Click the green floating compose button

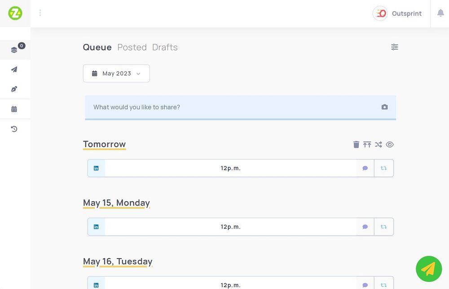pyautogui.click(x=428, y=269)
